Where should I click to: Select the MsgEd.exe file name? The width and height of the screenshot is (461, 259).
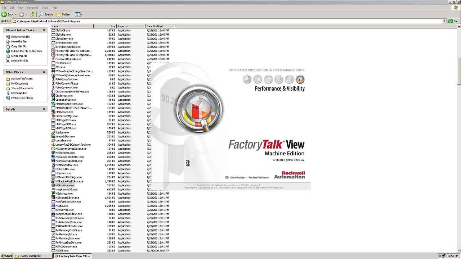click(x=62, y=206)
